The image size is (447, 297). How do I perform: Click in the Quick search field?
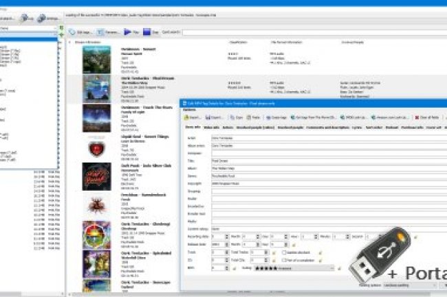pos(314,32)
